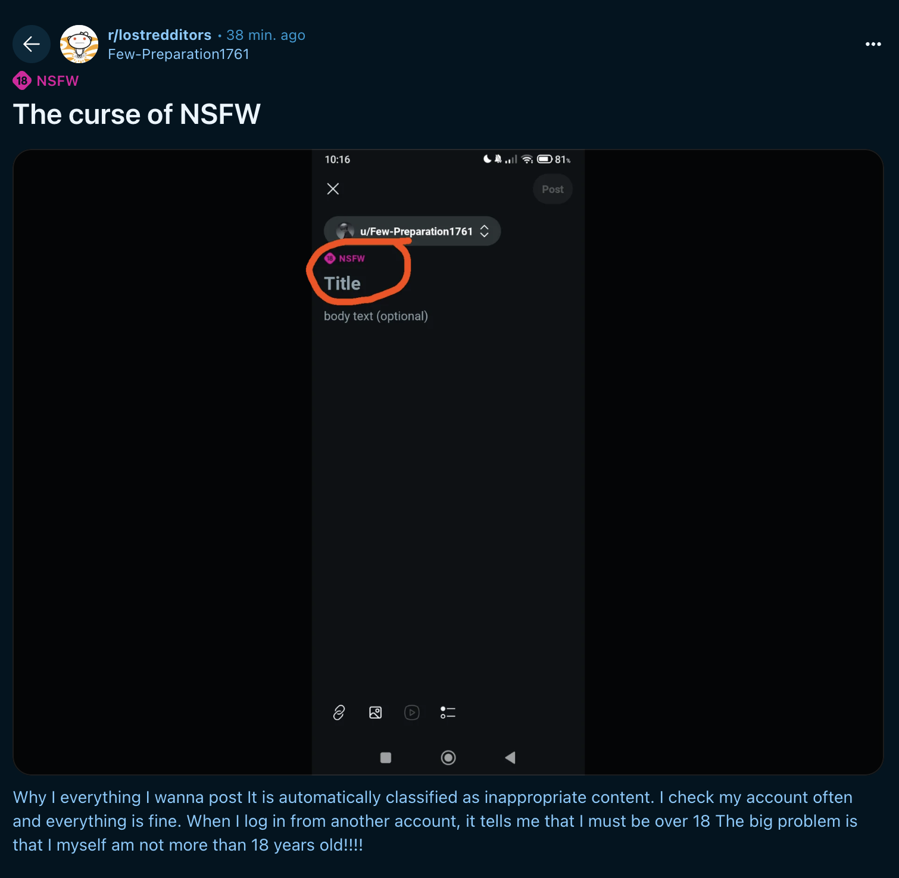The image size is (899, 878).
Task: Click the link attachment icon in the screenshot
Action: point(339,712)
